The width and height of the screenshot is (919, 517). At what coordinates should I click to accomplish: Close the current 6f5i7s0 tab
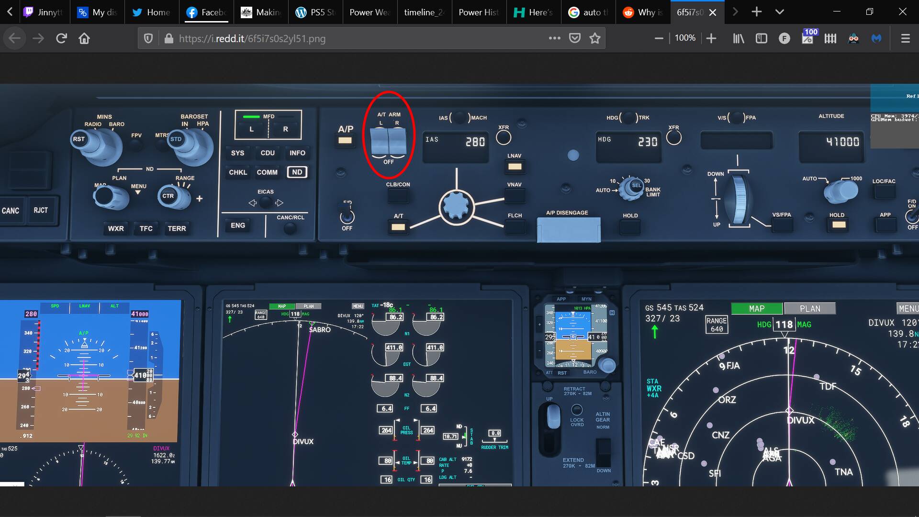coord(713,12)
